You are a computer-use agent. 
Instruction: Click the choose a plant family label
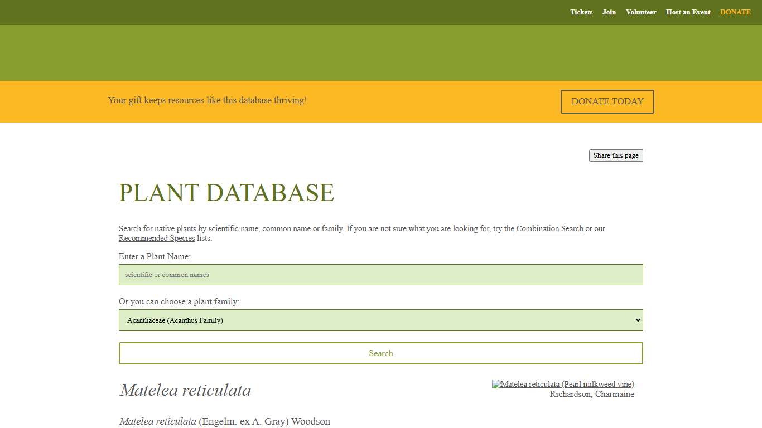[x=179, y=301]
